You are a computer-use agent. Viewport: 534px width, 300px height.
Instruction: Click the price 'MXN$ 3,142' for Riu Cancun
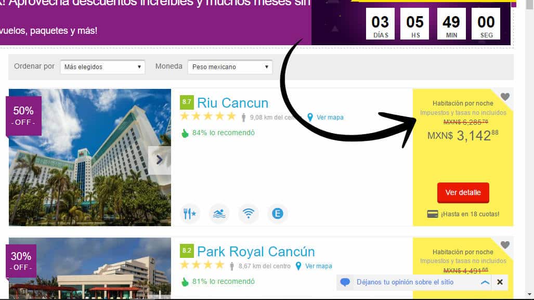tap(463, 136)
